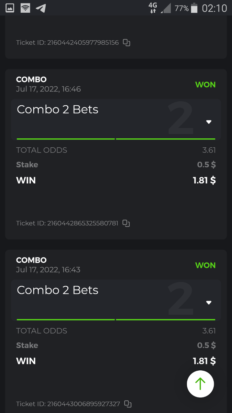This screenshot has width=232, height=413.
Task: Open Combo 2 Bets card from 16:43
Action: click(x=116, y=300)
